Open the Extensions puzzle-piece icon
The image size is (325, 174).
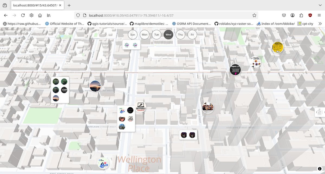301,15
